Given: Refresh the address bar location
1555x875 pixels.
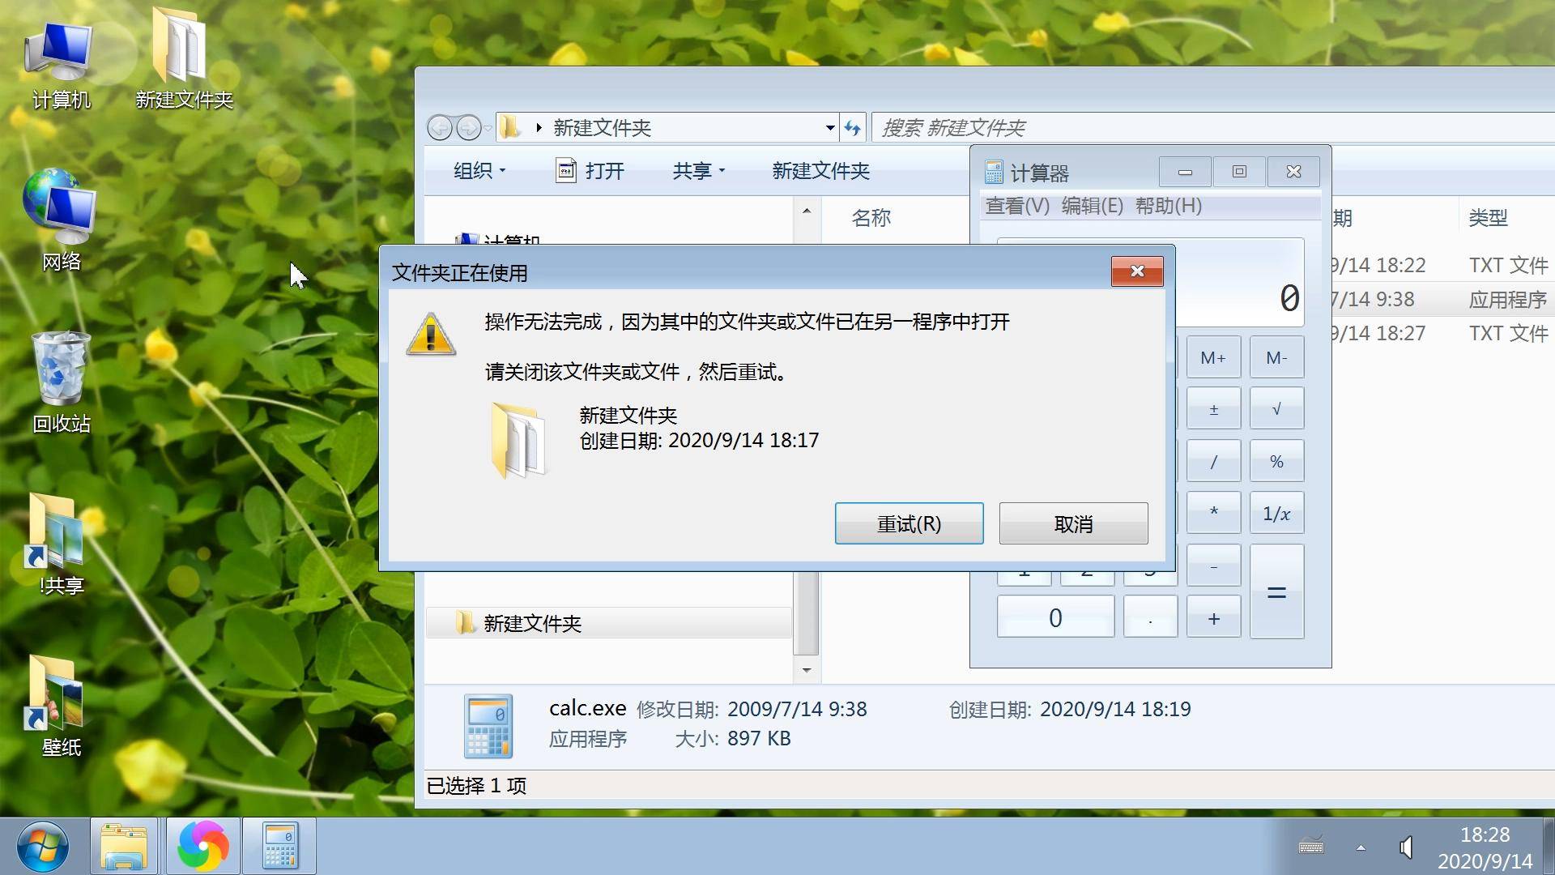Looking at the screenshot, I should (852, 127).
